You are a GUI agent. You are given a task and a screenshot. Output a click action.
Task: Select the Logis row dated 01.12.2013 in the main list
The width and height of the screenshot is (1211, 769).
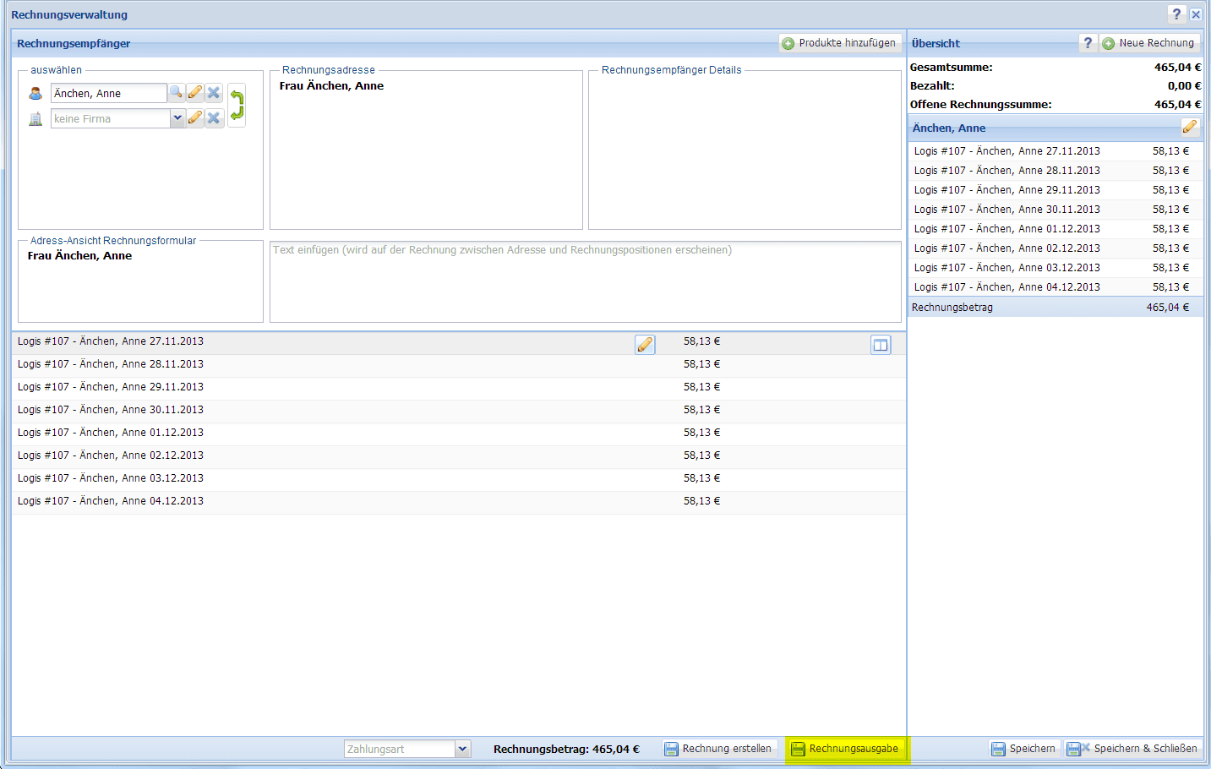(x=111, y=433)
